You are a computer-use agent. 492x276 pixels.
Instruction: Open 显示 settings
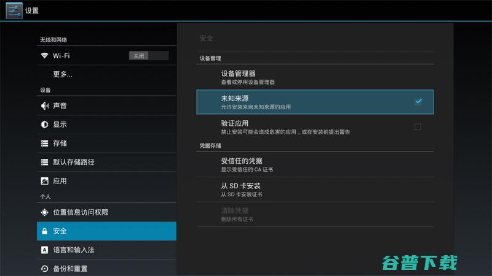click(x=106, y=125)
